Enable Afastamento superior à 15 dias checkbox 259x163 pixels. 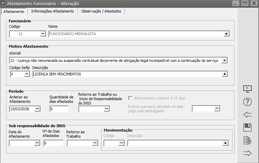pyautogui.click(x=131, y=98)
